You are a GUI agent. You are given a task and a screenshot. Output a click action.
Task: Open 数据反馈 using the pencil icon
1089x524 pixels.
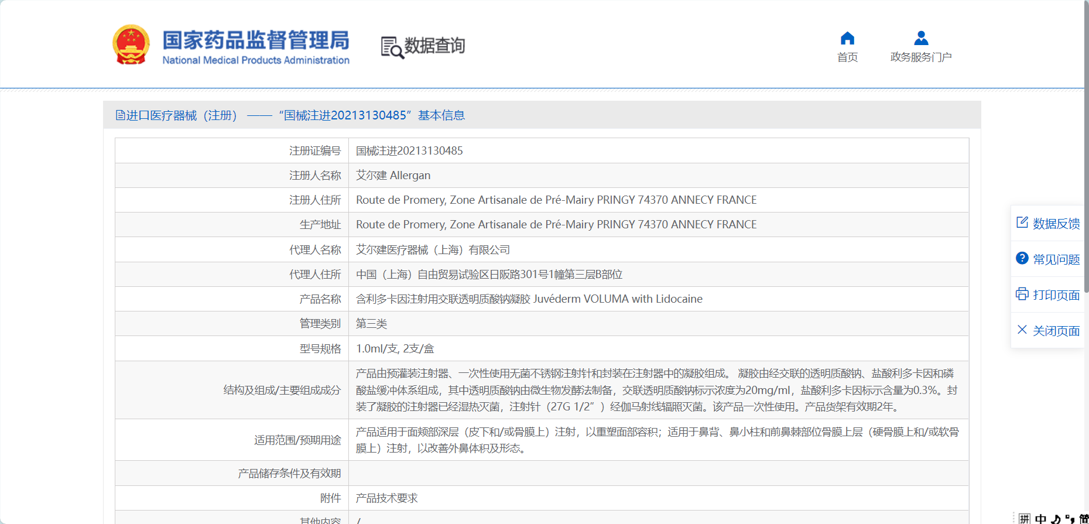[x=1022, y=222]
